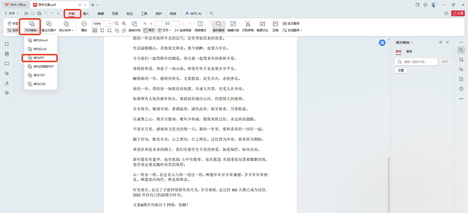This screenshot has width=468, height=213.
Task: Open the 识别表格 table recognition tool
Action: [248, 24]
